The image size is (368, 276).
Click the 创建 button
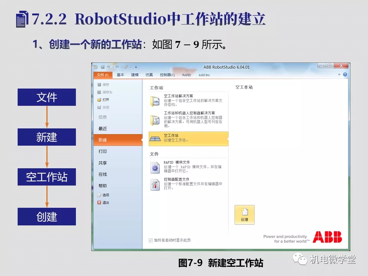[x=245, y=215]
